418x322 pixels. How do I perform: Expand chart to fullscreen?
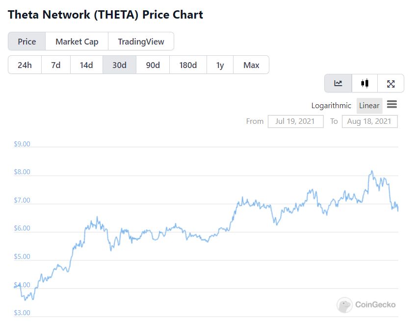coord(391,83)
